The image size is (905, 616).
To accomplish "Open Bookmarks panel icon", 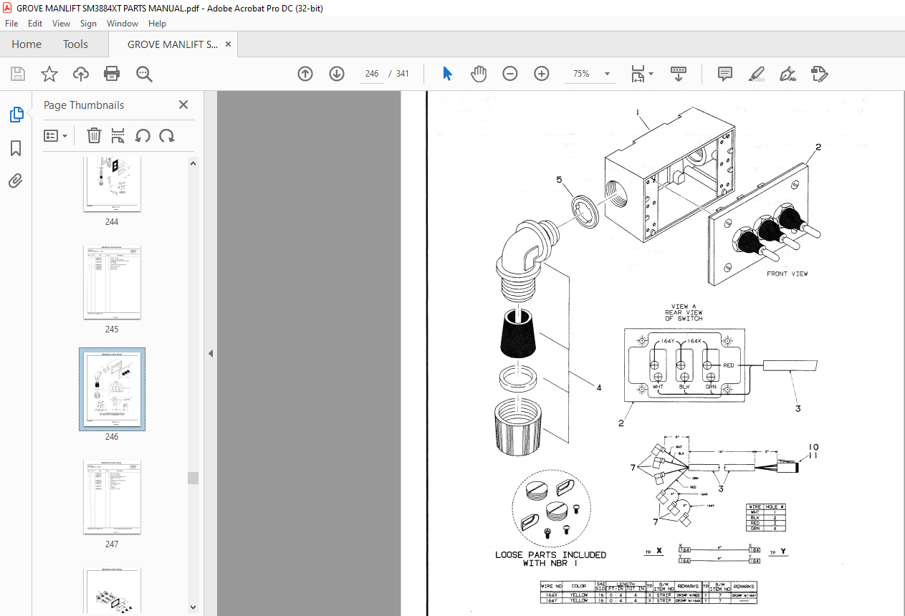I will click(x=16, y=148).
